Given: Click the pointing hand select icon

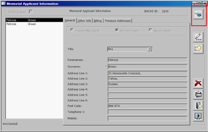Looking at the screenshot, I should pyautogui.click(x=198, y=14).
